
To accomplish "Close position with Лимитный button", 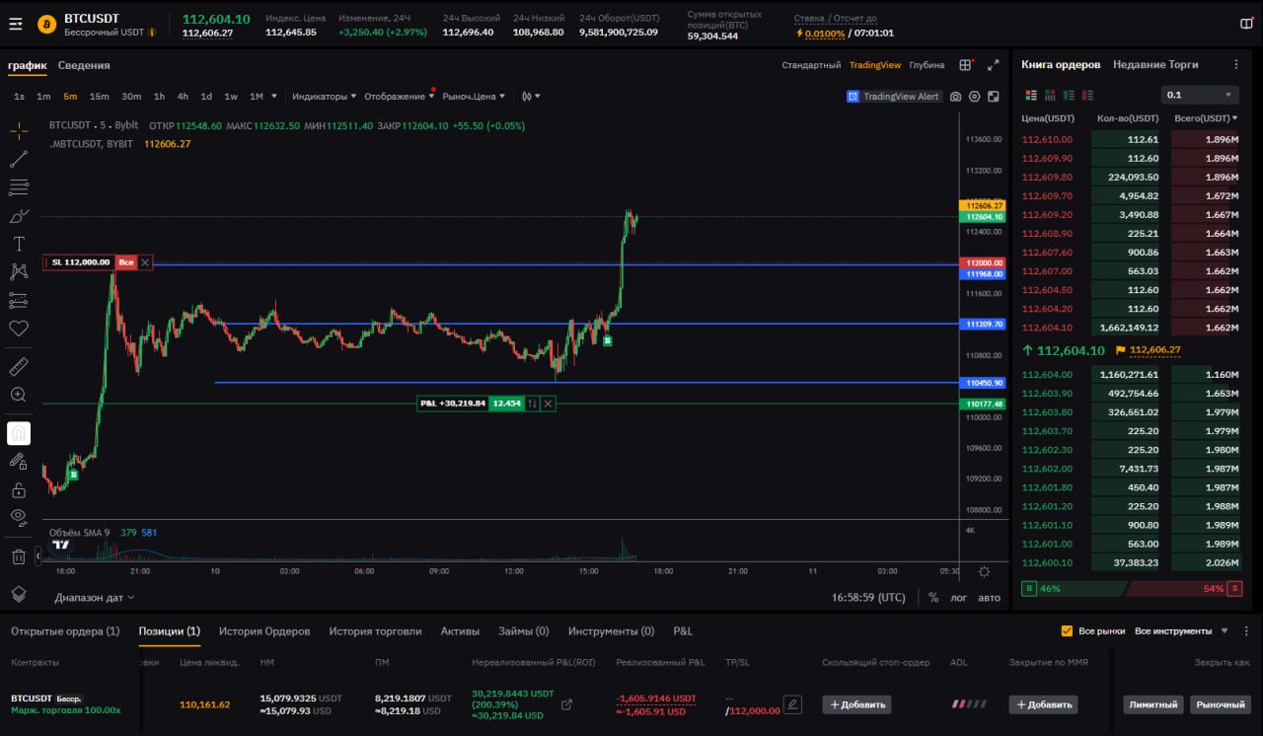I will [1153, 704].
